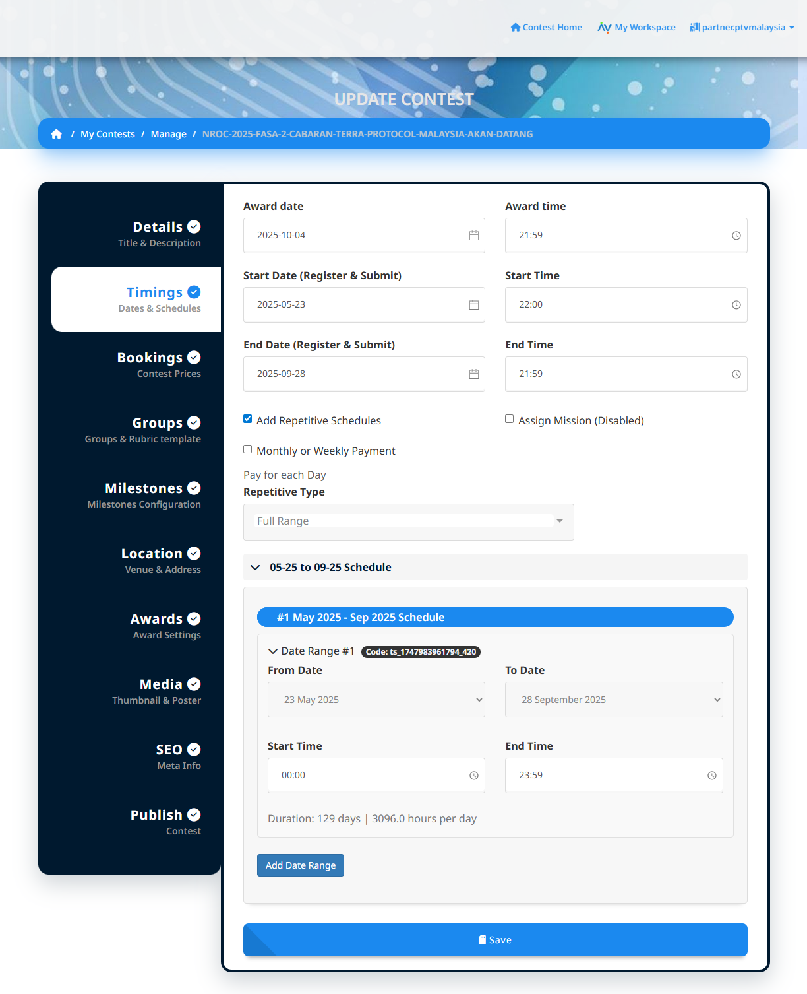The image size is (807, 994).
Task: Click the Award time clock icon
Action: (x=736, y=236)
